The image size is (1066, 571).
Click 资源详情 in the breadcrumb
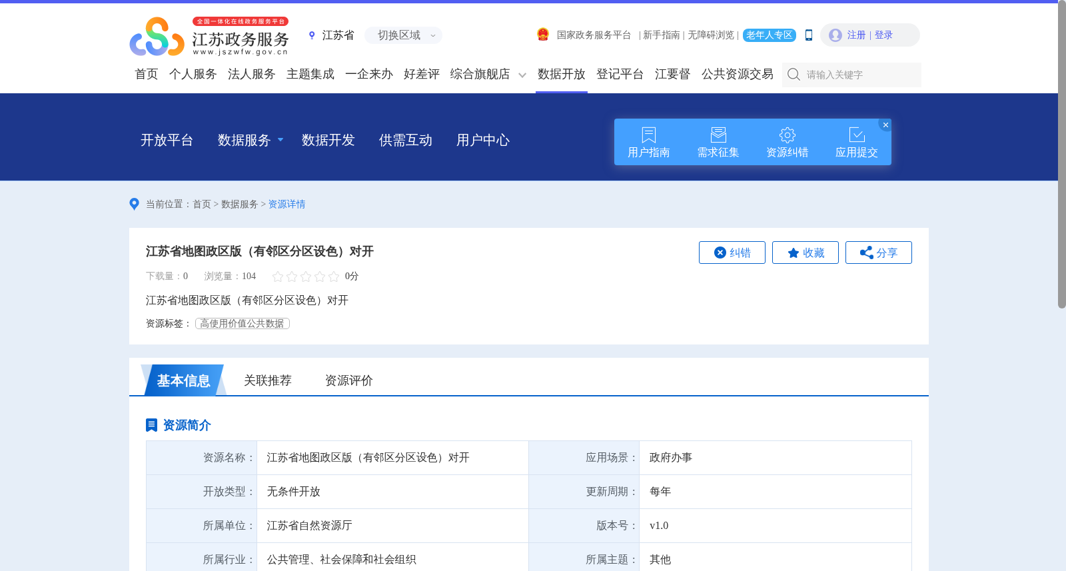[286, 205]
